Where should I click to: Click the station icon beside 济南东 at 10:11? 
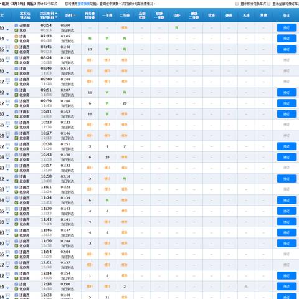(x=16, y=112)
